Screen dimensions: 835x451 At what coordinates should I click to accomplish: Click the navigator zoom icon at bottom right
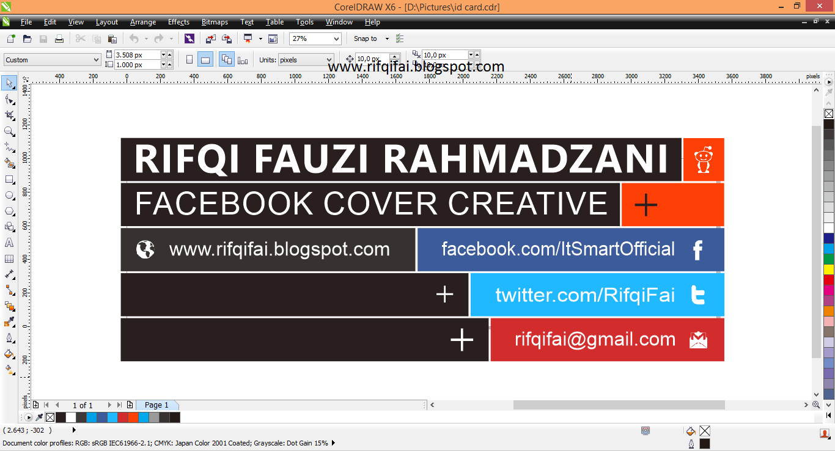(816, 405)
